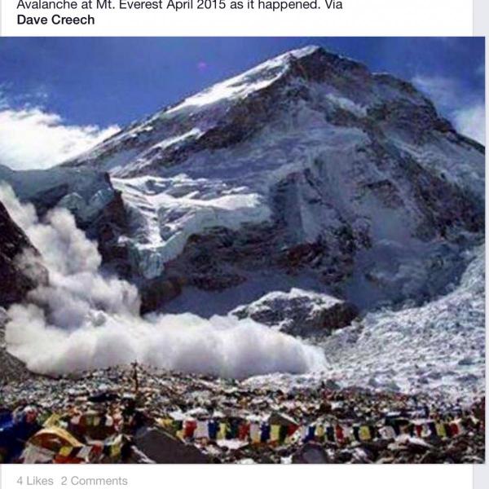
Task: Click the dark rock outcrop above avalanche
Action: tap(297, 311)
